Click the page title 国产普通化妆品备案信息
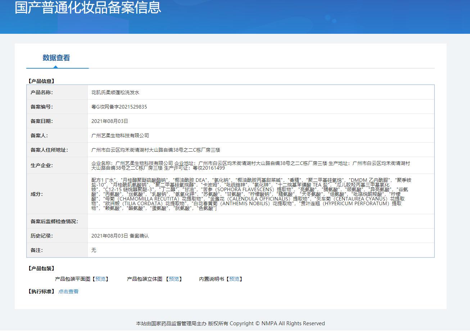The height and width of the screenshot is (331, 470). coord(88,8)
